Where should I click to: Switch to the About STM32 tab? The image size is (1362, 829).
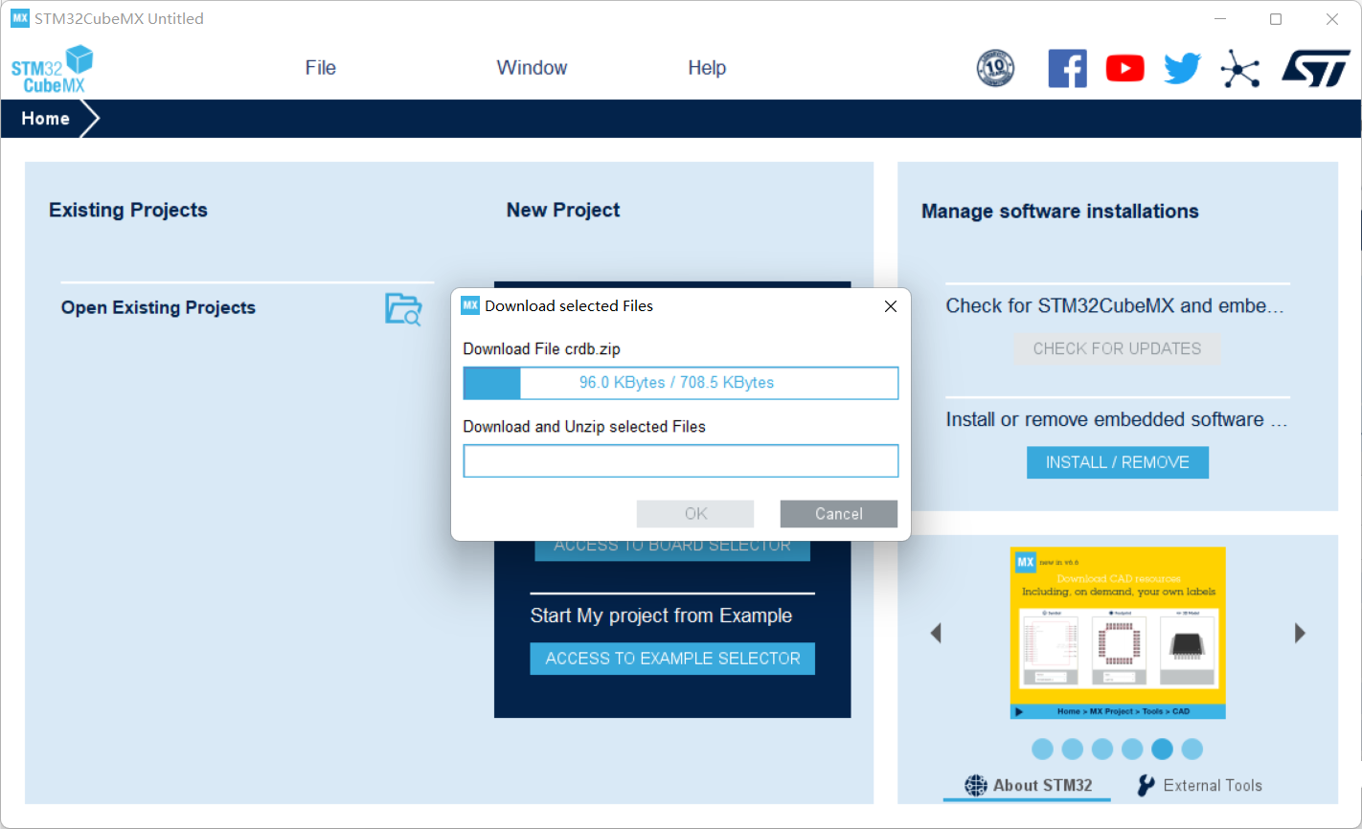coord(1028,786)
